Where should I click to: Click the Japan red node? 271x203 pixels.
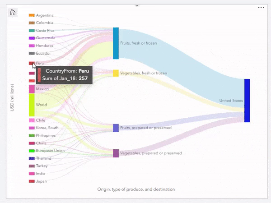point(32,181)
